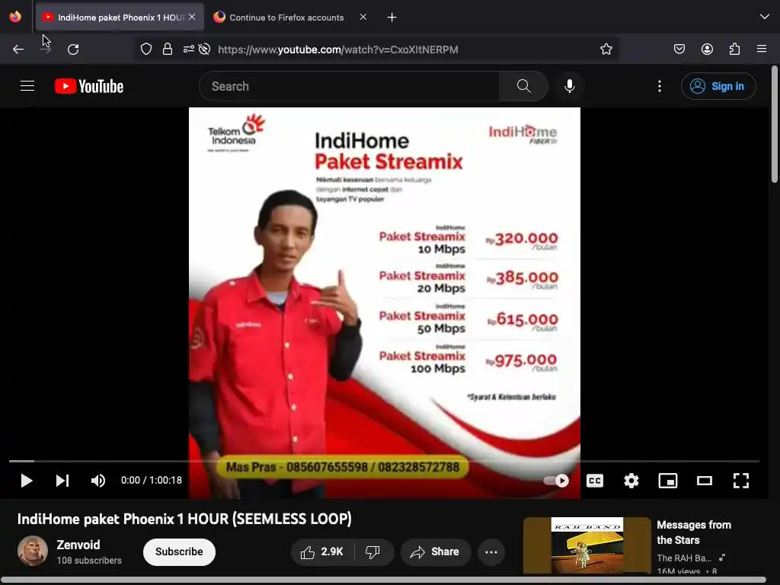List all tabs dropdown arrow

[765, 17]
